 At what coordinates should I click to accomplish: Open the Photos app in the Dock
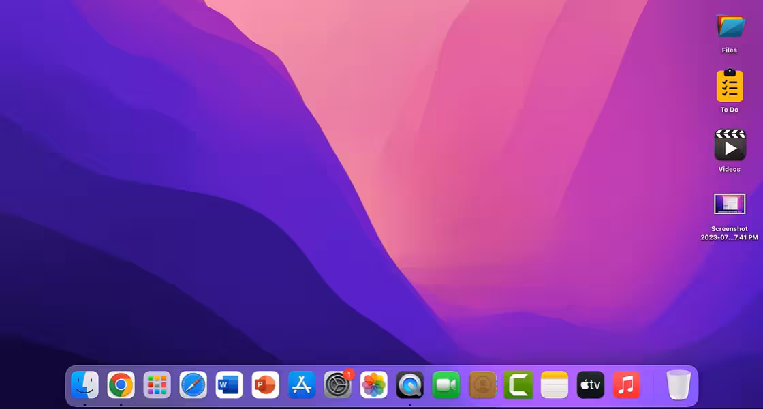[374, 384]
